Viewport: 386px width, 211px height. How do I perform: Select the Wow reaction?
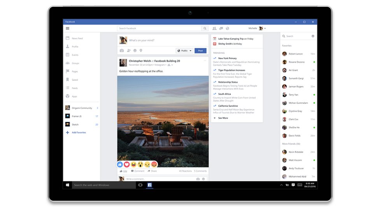pyautogui.click(x=140, y=164)
